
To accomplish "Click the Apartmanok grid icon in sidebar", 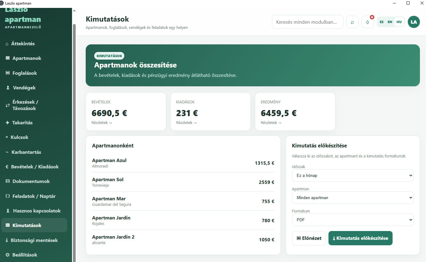I will pyautogui.click(x=8, y=58).
